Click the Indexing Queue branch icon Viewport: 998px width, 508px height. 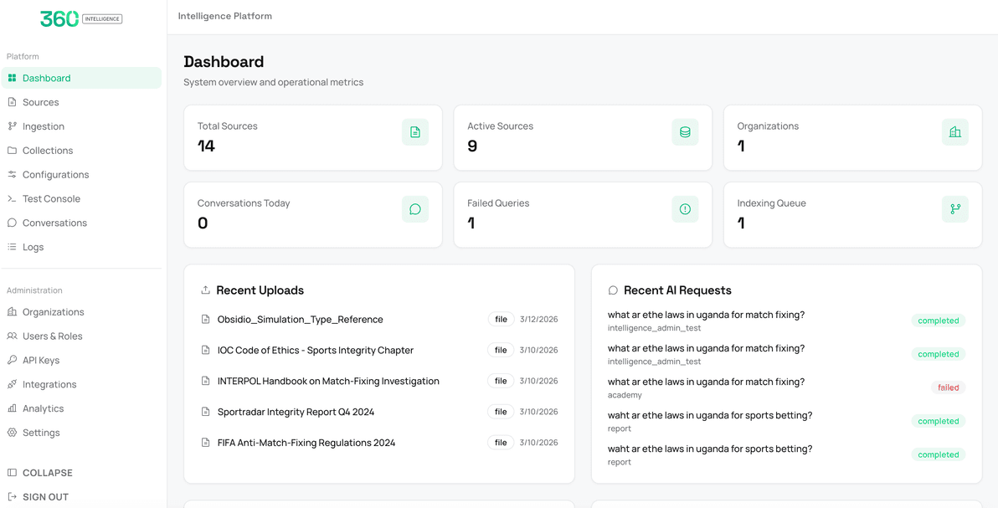coord(954,209)
